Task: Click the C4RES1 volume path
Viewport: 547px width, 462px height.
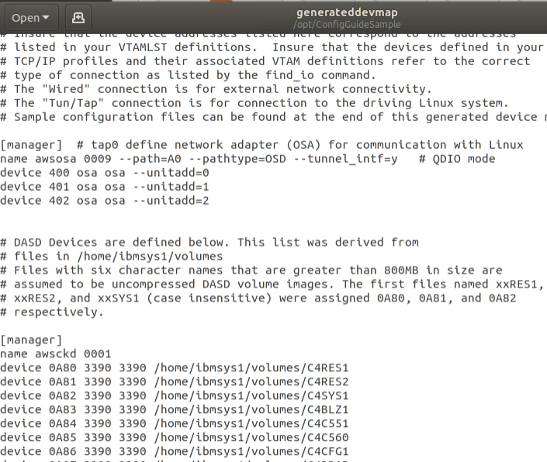Action: (251, 367)
